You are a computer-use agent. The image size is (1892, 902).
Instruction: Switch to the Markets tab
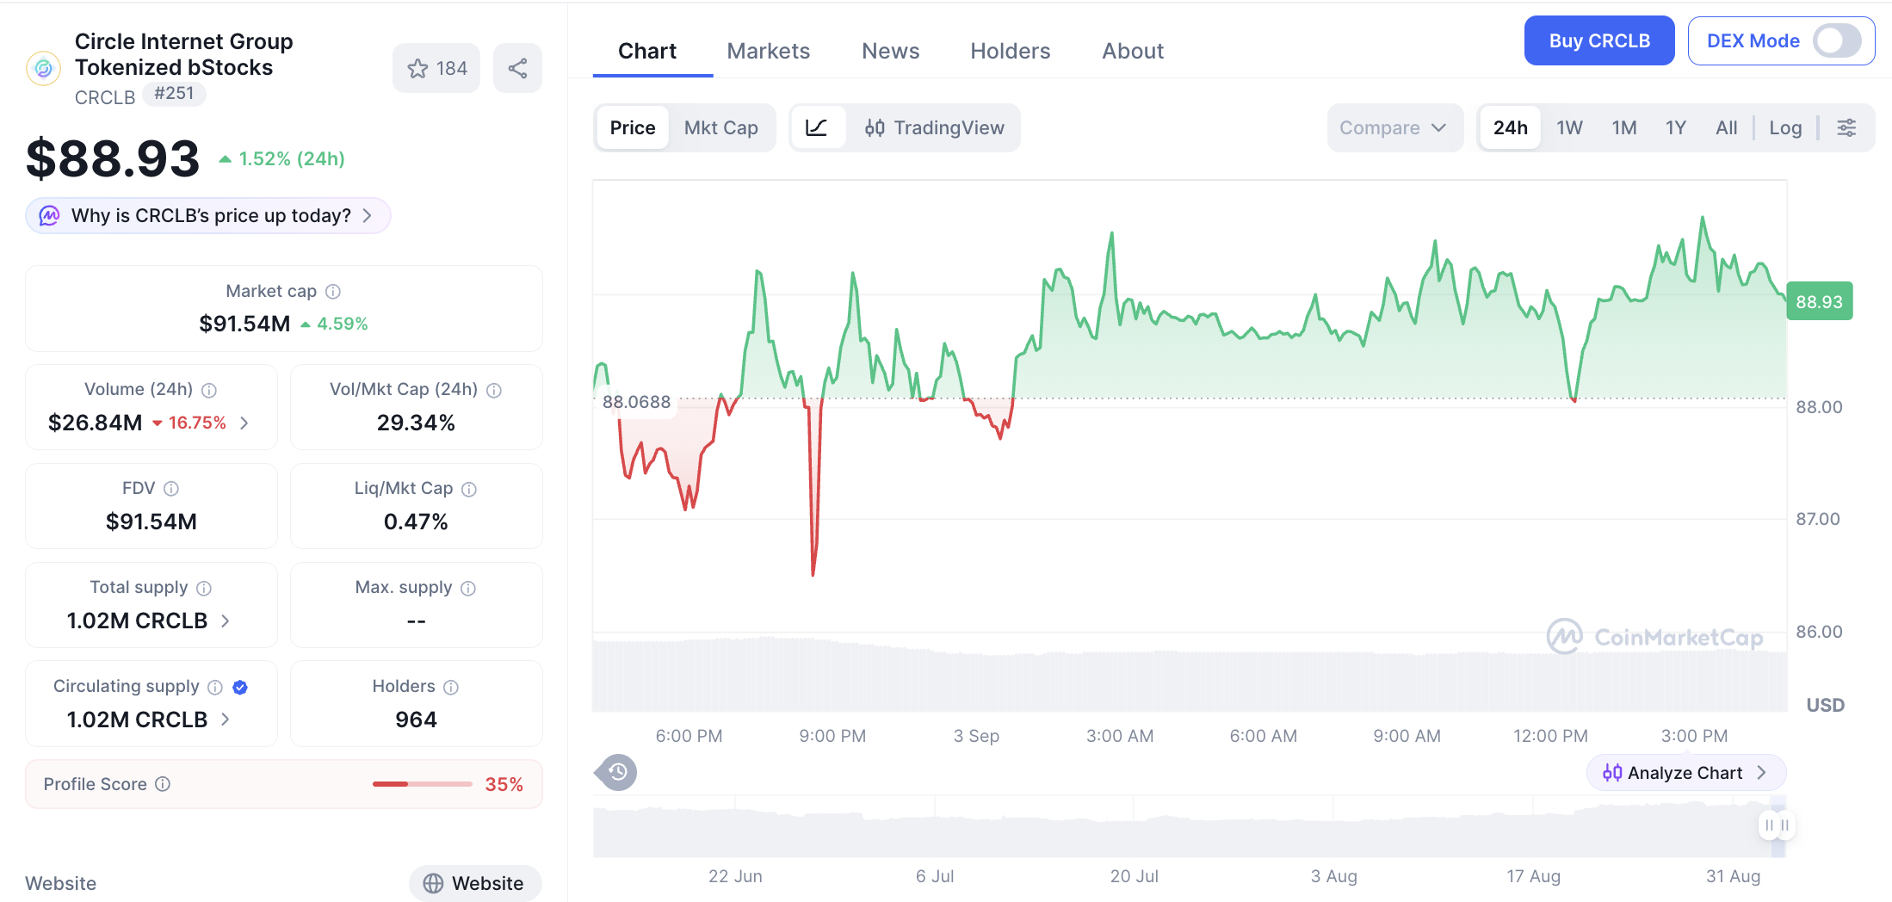(769, 51)
